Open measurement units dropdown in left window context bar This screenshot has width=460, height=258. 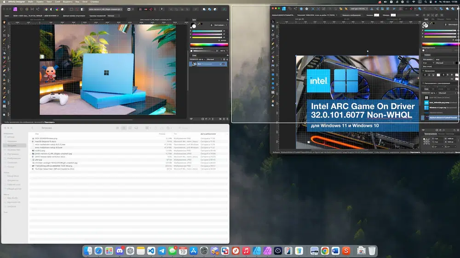click(x=113, y=16)
